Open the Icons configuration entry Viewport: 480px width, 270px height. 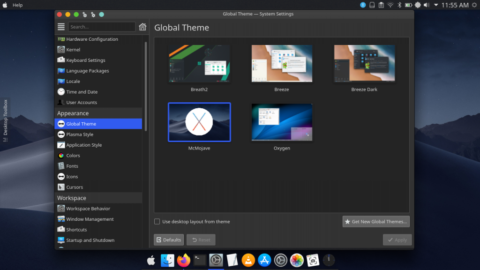pos(72,176)
